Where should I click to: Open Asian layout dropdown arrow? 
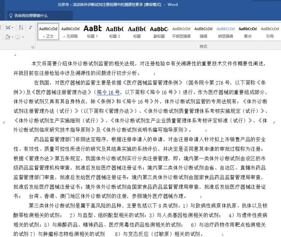12,28
